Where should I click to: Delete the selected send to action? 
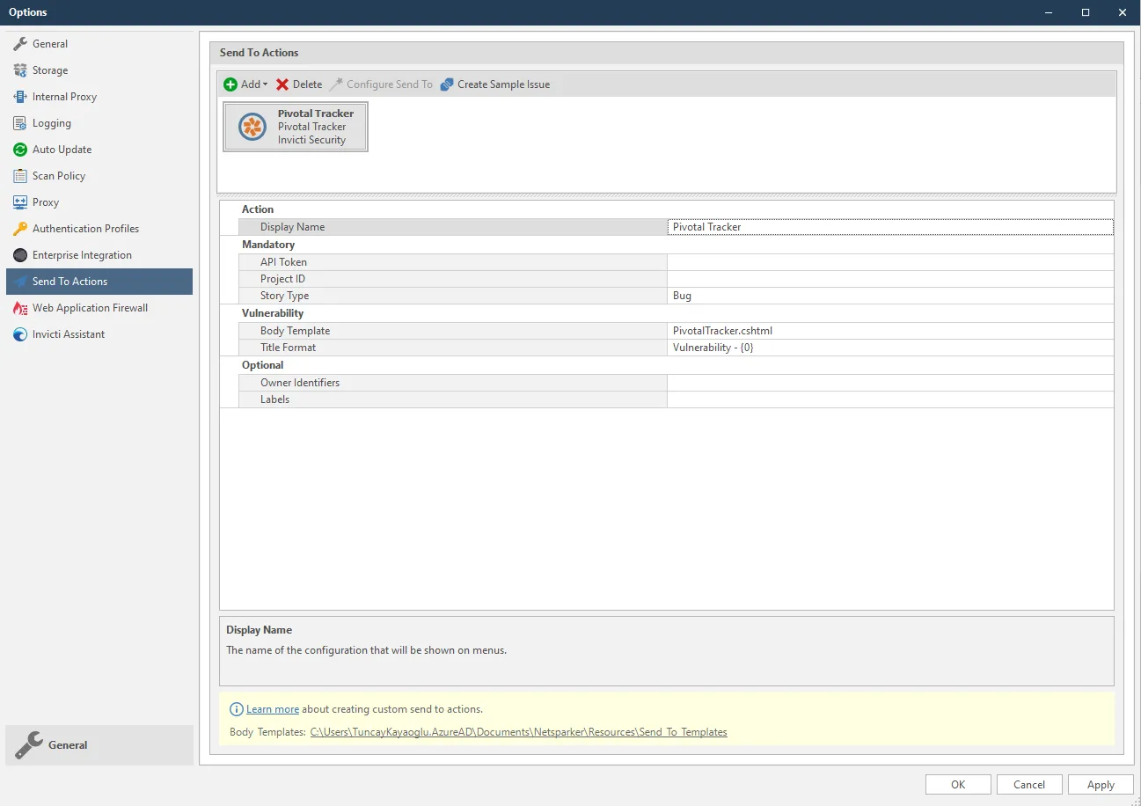[x=298, y=84]
